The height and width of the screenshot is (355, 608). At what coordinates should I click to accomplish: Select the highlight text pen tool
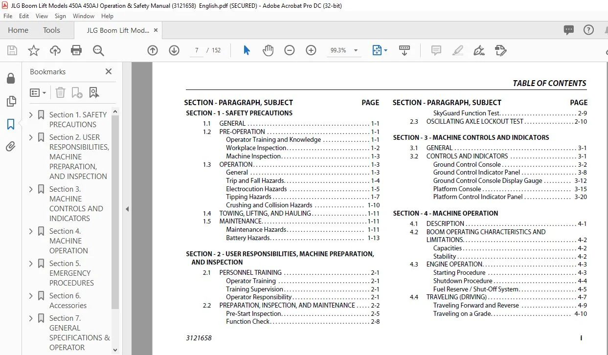457,50
